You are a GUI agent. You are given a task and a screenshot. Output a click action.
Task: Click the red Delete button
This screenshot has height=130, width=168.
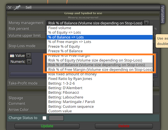124,126
